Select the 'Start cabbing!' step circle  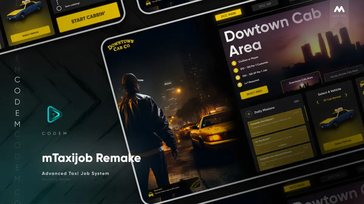[59, 8]
